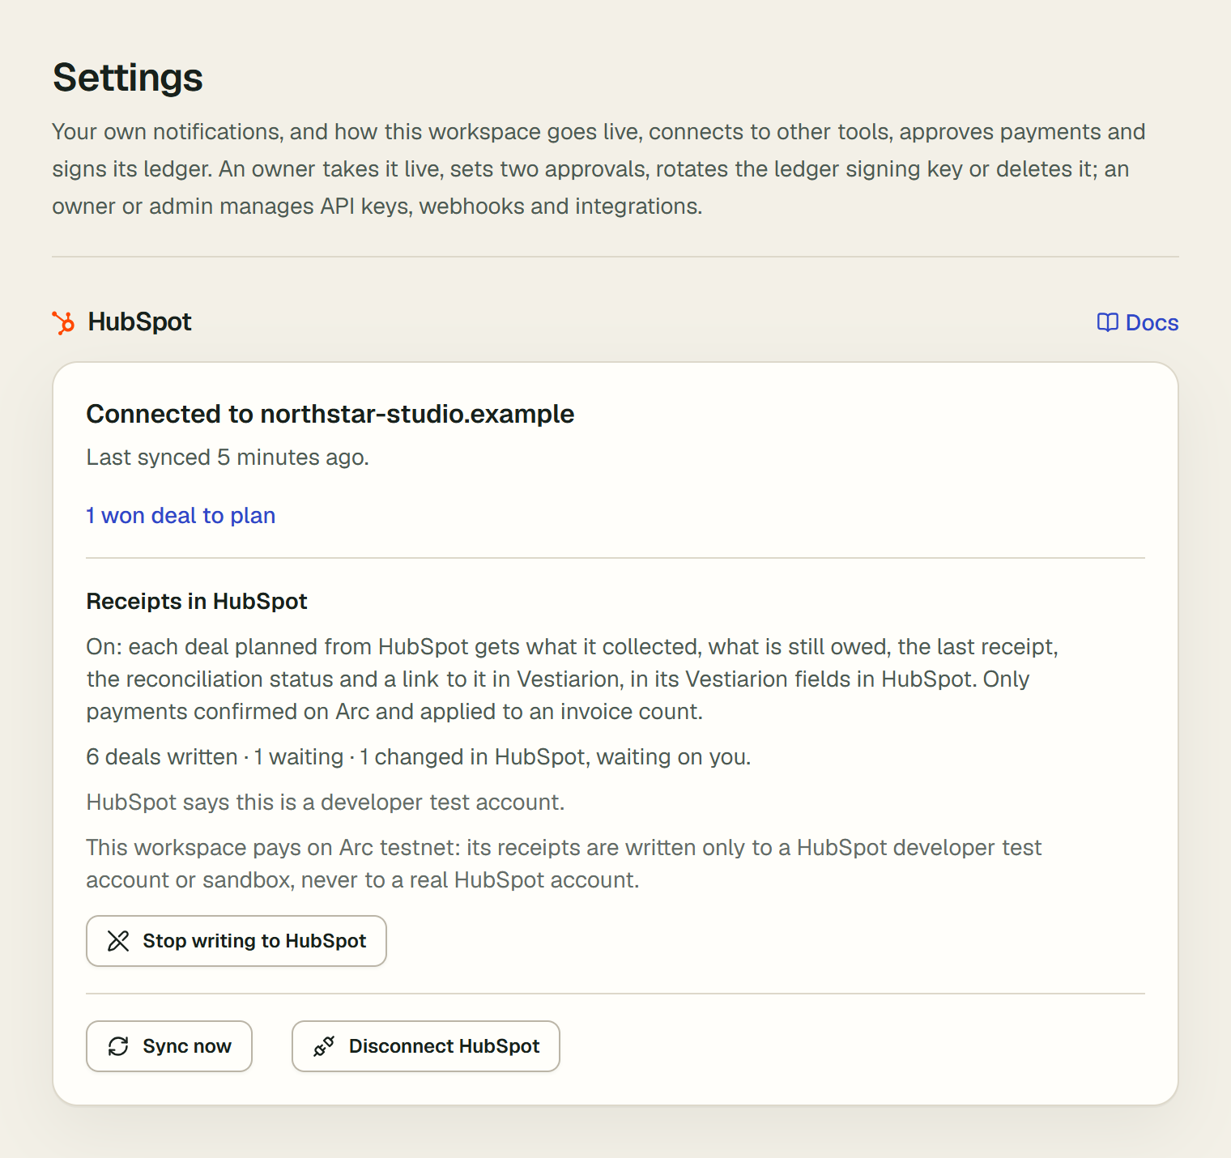The width and height of the screenshot is (1231, 1158).
Task: Click 'HubSpot says this is a developer test account.'
Action: (326, 803)
